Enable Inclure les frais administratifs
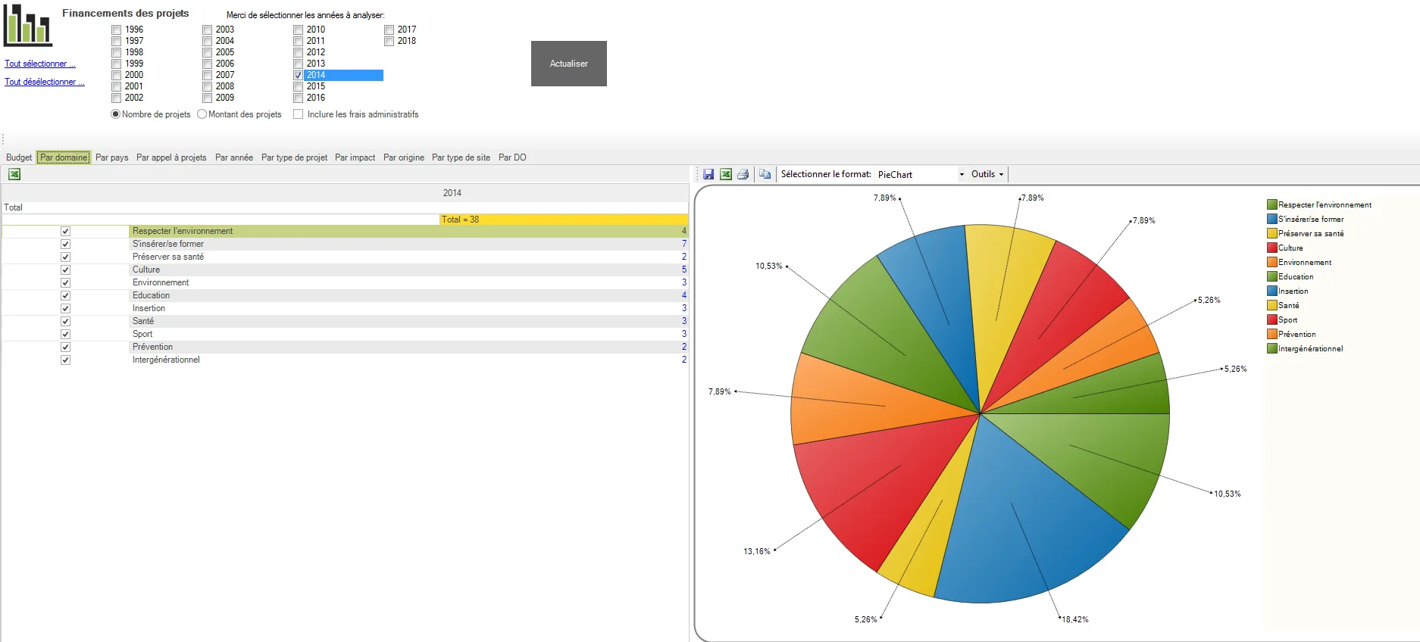Image resolution: width=1420 pixels, height=642 pixels. [298, 114]
